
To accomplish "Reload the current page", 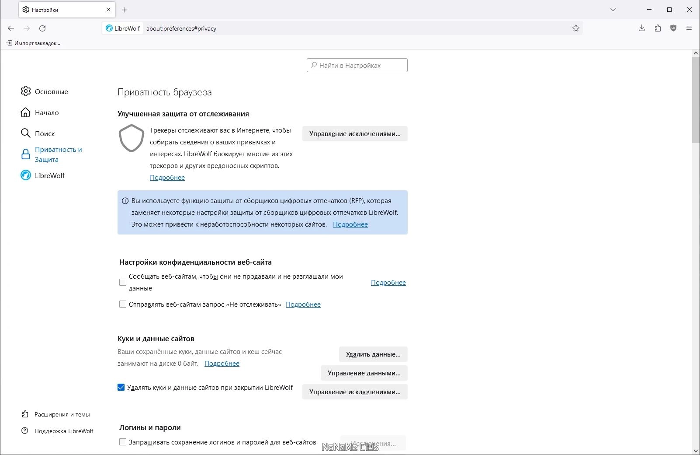I will click(x=42, y=28).
